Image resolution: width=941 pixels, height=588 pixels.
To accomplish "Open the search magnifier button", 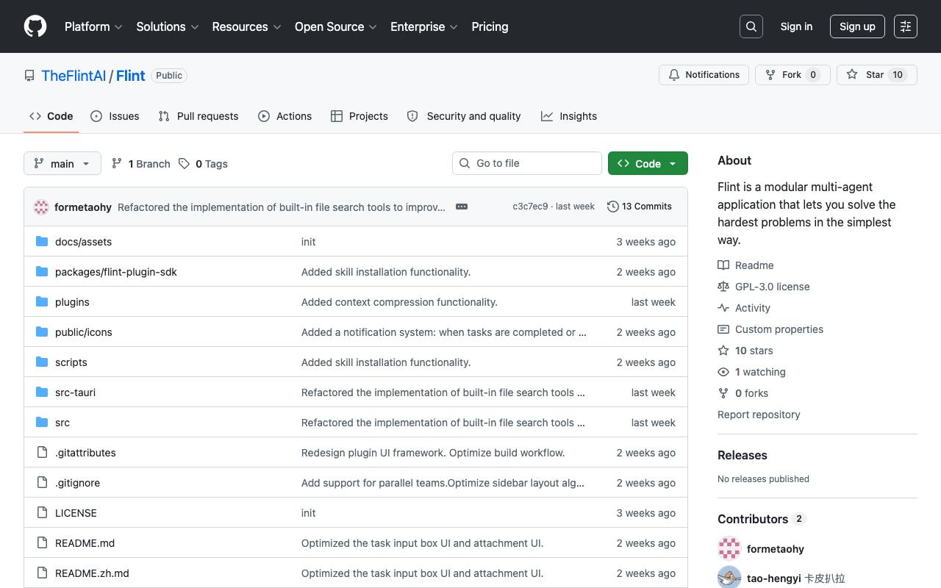I will pos(751,26).
